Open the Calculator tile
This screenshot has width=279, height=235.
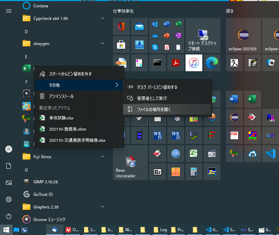(x=194, y=172)
